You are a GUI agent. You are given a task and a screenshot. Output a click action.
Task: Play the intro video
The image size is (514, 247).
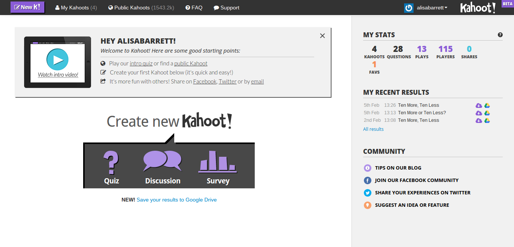[58, 59]
